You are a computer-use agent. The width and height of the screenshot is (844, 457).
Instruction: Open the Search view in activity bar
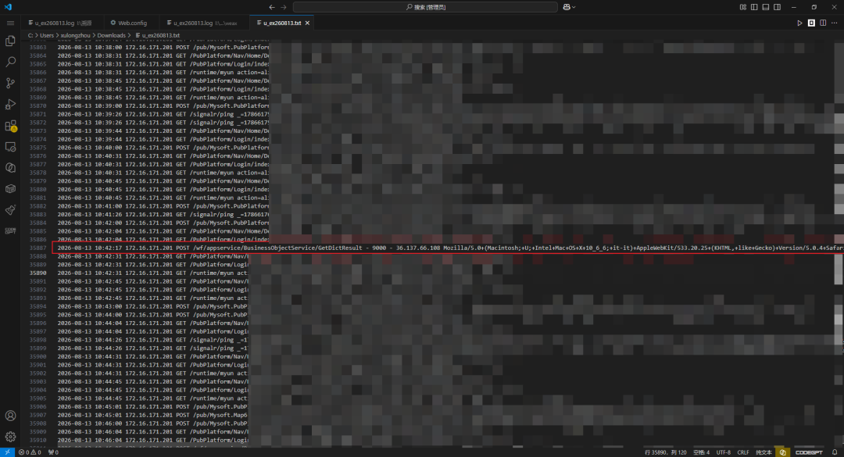click(x=10, y=62)
